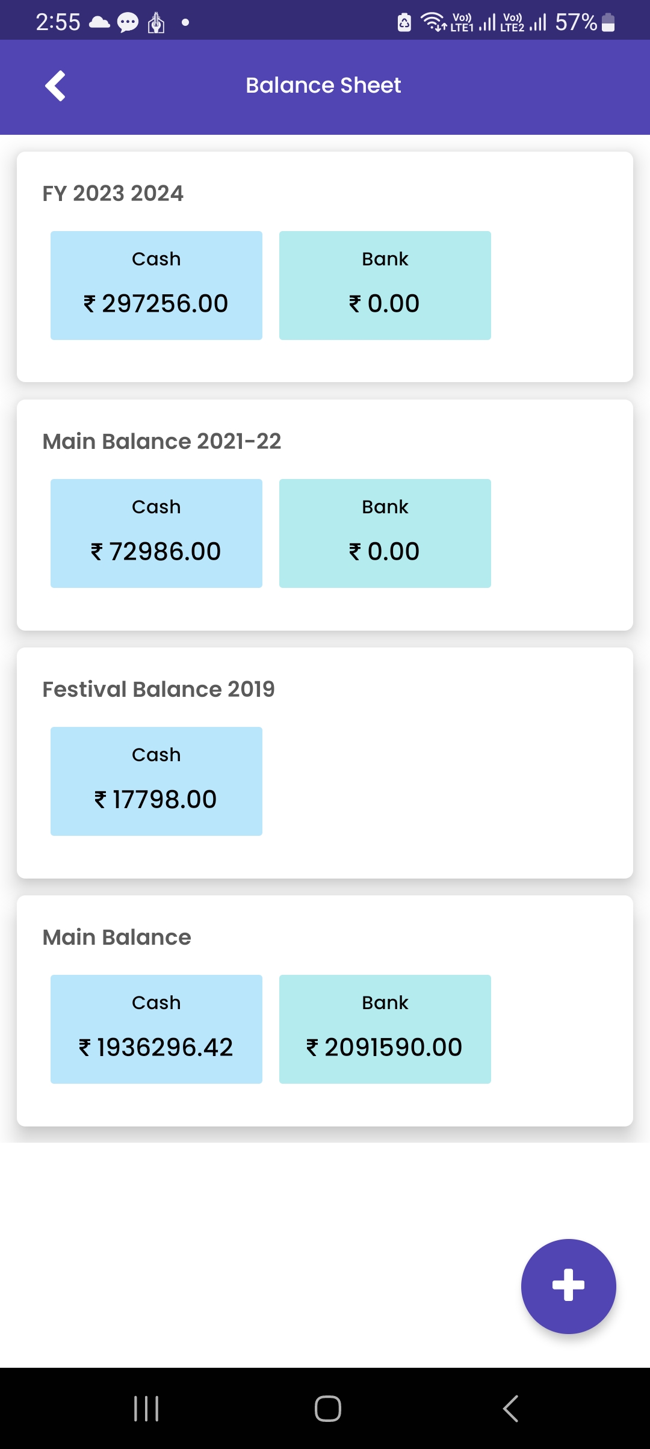Open the FY 2023 2024 Cash tile
650x1449 pixels.
(156, 285)
